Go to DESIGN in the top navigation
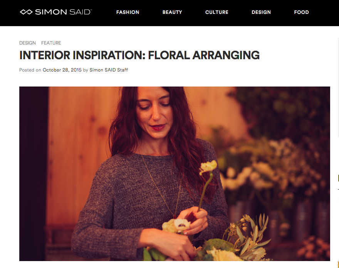The image size is (339, 268). [261, 12]
